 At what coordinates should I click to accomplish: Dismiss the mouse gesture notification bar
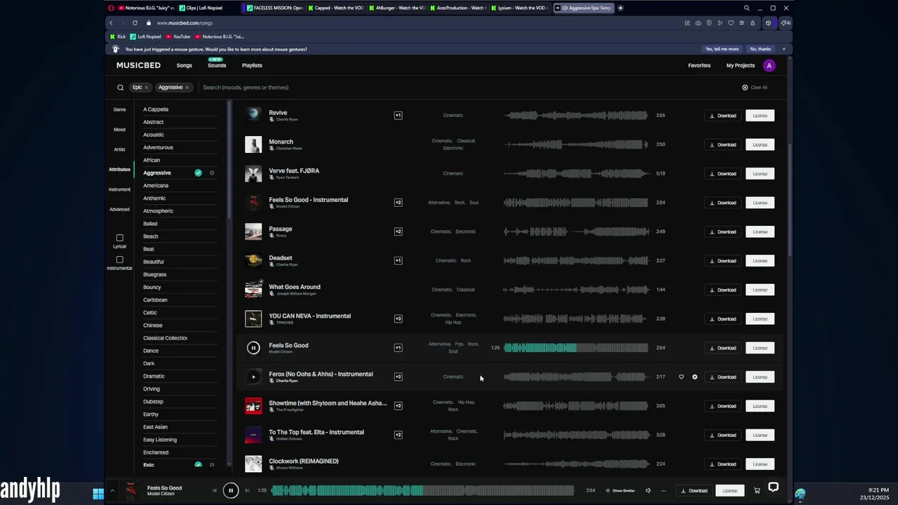pos(784,49)
